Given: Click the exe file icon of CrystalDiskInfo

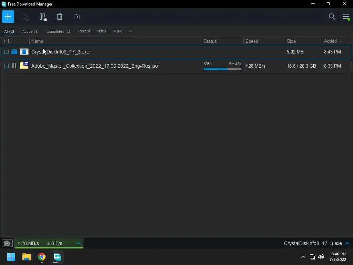Looking at the screenshot, I should tap(24, 52).
